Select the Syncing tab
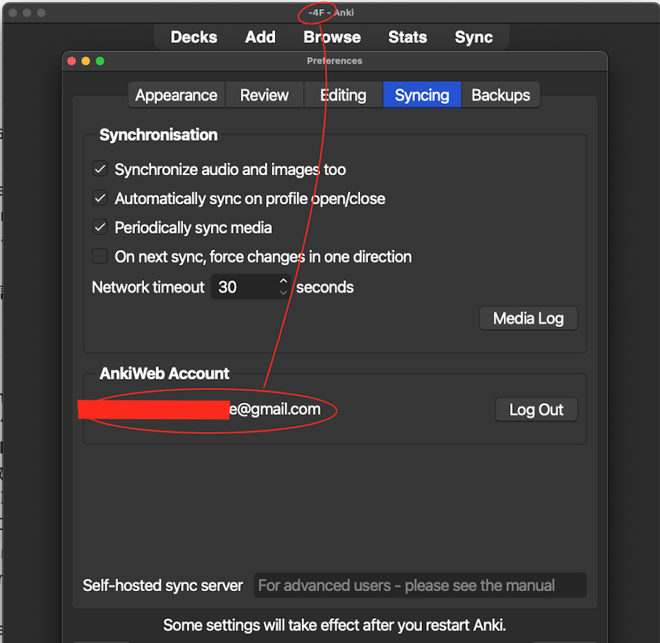The height and width of the screenshot is (643, 660). (x=422, y=95)
